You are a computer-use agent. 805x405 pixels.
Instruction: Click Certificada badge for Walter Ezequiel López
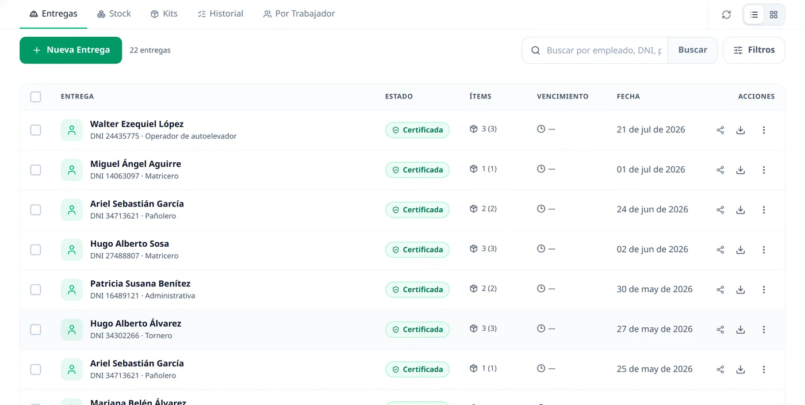pyautogui.click(x=417, y=130)
